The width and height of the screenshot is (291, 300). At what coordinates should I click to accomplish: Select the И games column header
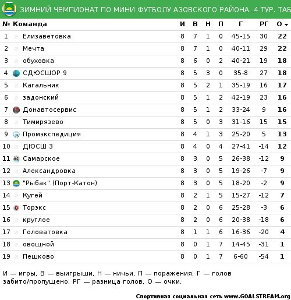pyautogui.click(x=182, y=24)
